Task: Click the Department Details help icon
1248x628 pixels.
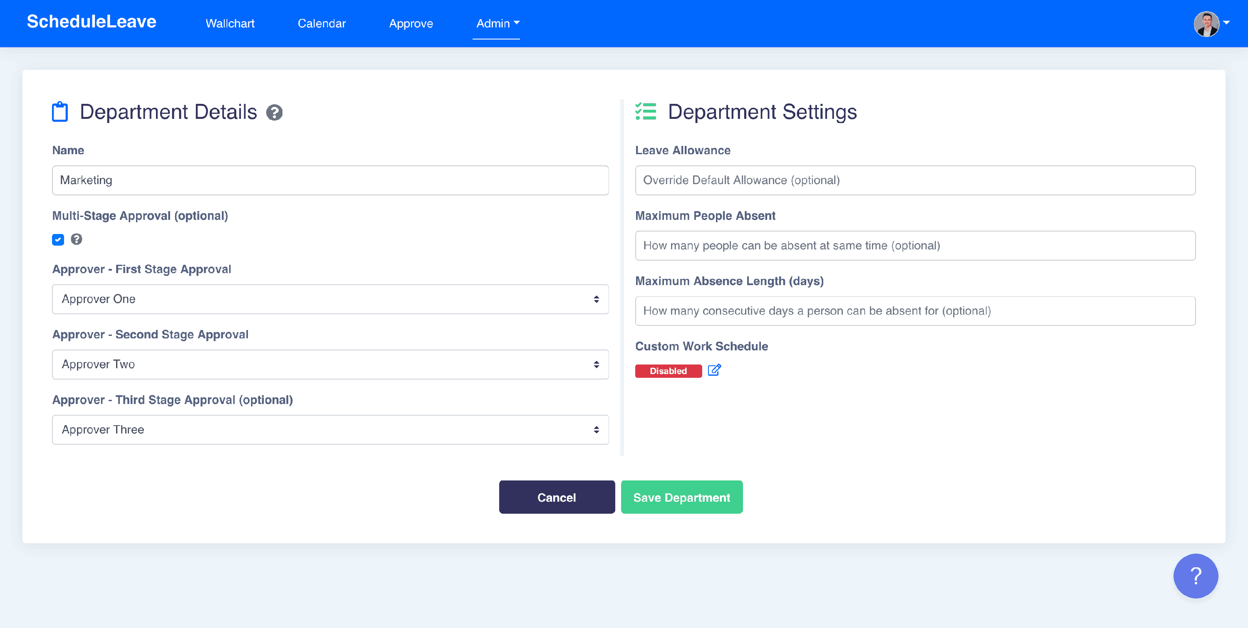Action: (x=274, y=112)
